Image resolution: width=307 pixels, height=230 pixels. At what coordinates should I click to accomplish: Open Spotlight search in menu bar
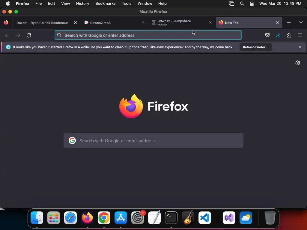242,4
